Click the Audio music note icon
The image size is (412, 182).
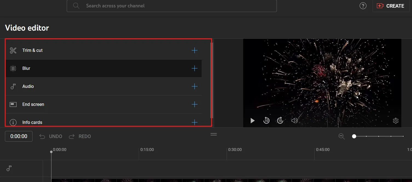(x=13, y=86)
